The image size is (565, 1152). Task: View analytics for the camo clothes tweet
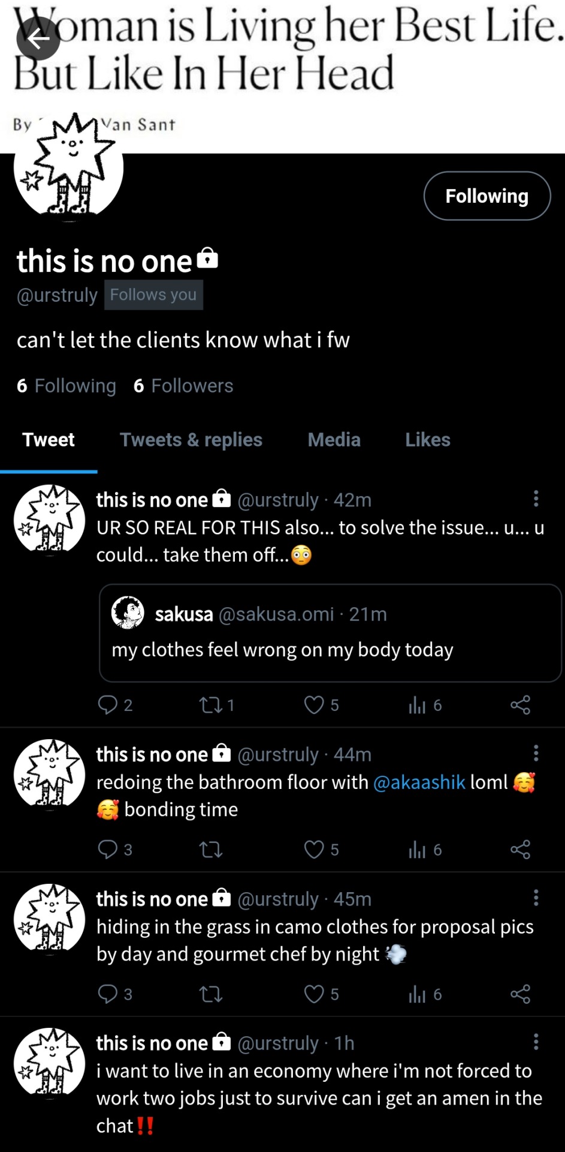(x=417, y=994)
